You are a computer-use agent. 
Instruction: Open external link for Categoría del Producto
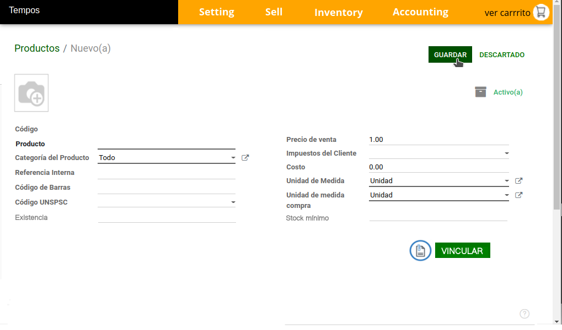point(245,158)
